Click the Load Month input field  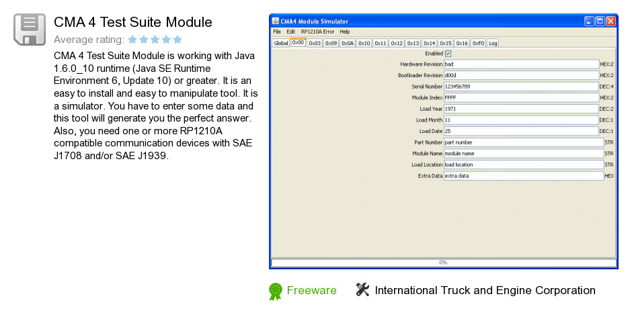(521, 120)
